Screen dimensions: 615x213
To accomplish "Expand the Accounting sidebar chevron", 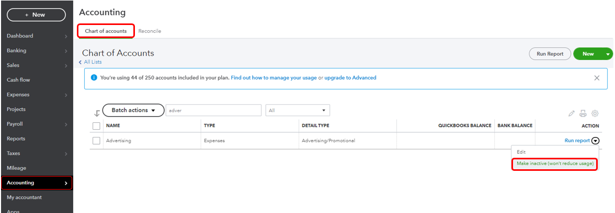I will tap(66, 183).
